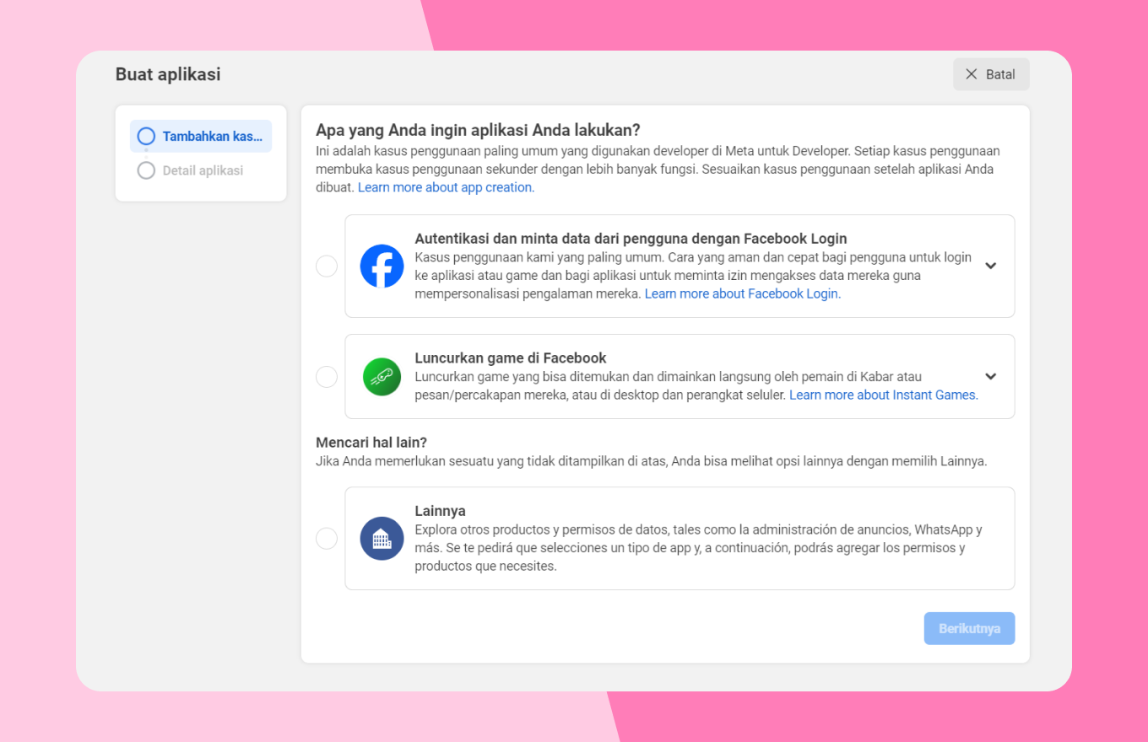Select the Lainnya radio button
The height and width of the screenshot is (742, 1148).
[327, 539]
